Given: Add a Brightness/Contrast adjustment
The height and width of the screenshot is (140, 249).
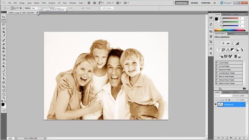Looking at the screenshot, I should tap(223, 43).
